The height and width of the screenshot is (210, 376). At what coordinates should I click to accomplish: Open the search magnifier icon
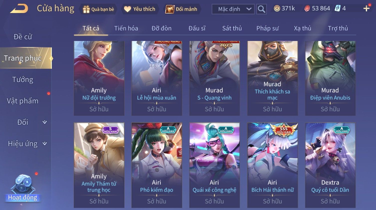[x=261, y=9]
